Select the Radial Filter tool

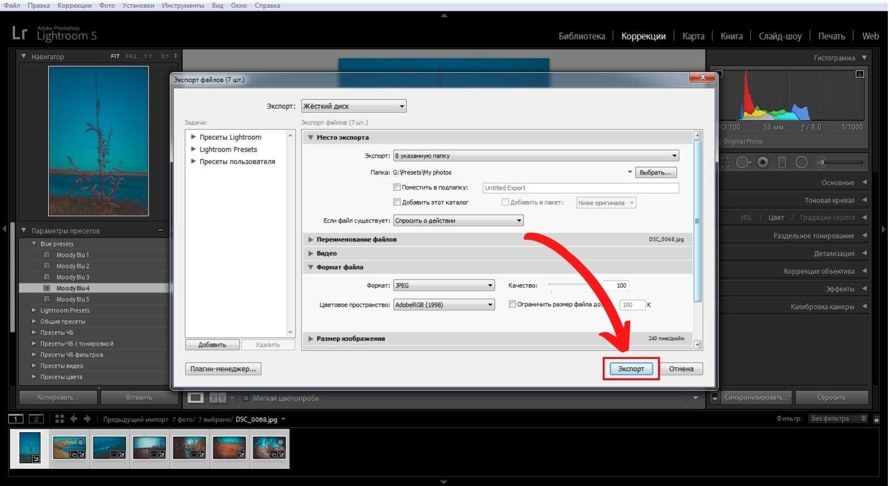801,163
